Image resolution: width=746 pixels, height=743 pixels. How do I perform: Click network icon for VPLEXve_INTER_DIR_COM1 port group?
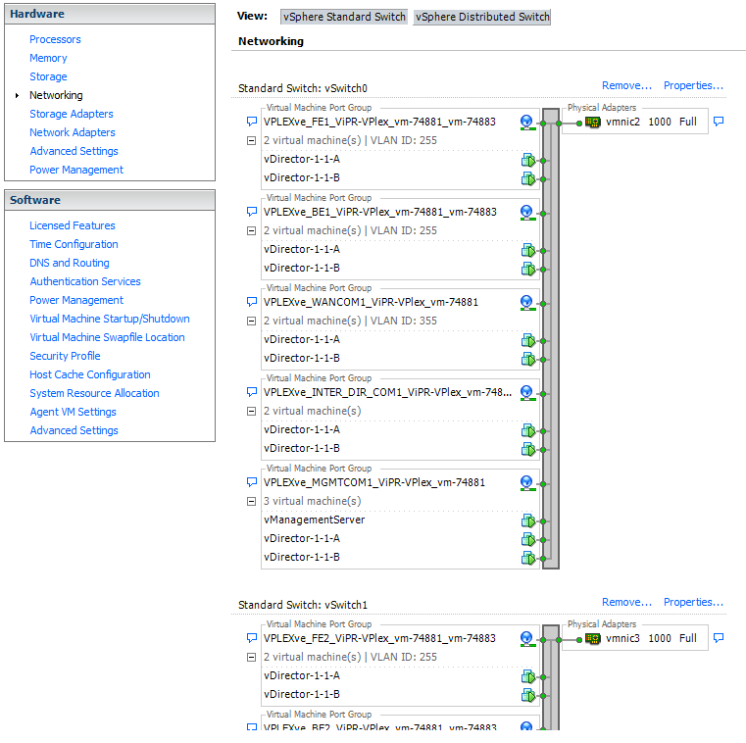[526, 392]
